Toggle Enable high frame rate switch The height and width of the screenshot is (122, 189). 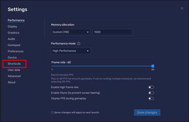(x=151, y=87)
